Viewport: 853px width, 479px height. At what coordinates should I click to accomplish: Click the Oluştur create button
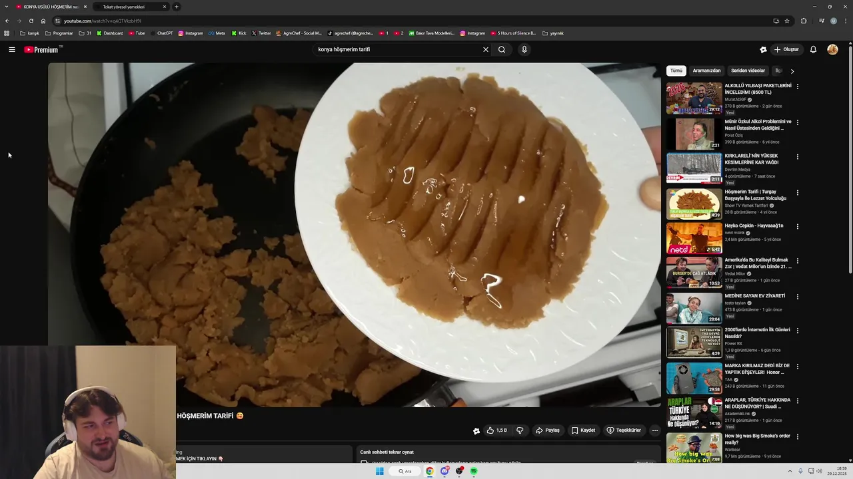tap(786, 49)
